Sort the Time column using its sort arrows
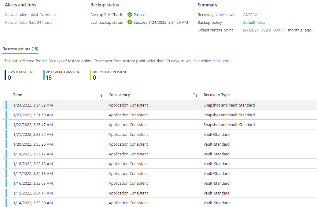Image resolution: width=317 pixels, height=207 pixels. (x=101, y=95)
